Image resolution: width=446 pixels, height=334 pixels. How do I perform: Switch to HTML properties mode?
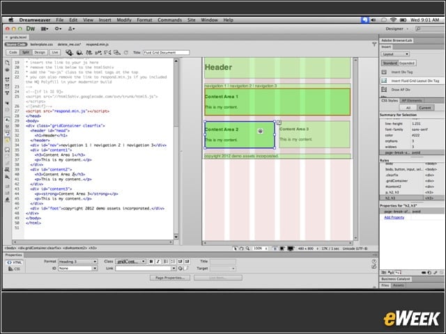pyautogui.click(x=15, y=262)
